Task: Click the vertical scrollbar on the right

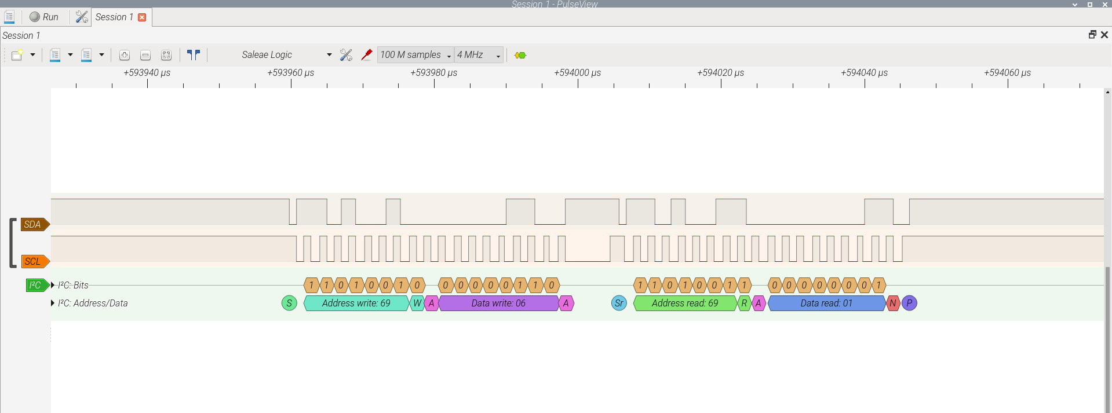Action: pyautogui.click(x=1107, y=339)
